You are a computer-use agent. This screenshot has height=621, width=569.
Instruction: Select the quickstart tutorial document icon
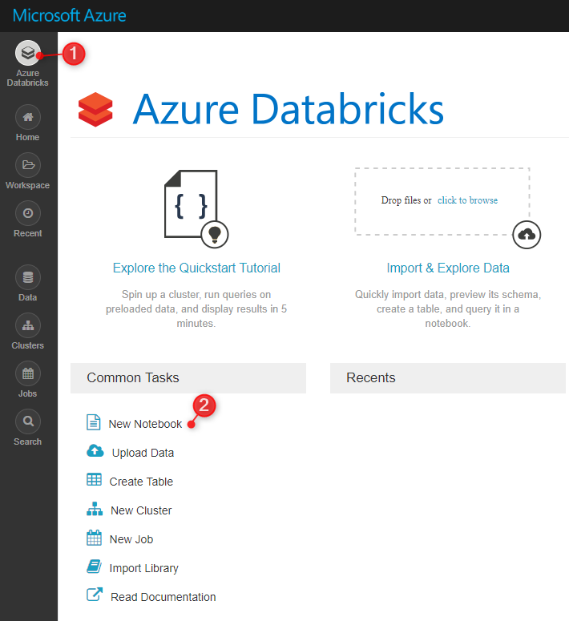click(x=196, y=208)
